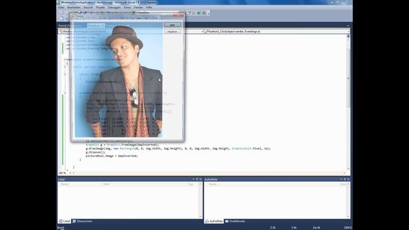Click the 'pictureBox1.Image = bmpInverted;' line
Viewport: 409px width, 230px height.
coord(112,156)
